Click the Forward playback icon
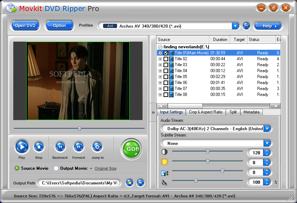Image resolution: width=297 pixels, height=203 pixels. pyautogui.click(x=79, y=147)
